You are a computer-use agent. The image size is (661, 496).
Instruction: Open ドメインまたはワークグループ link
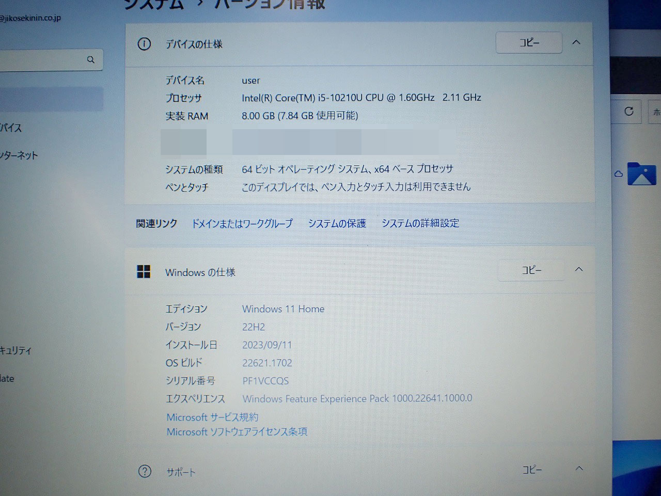(242, 223)
